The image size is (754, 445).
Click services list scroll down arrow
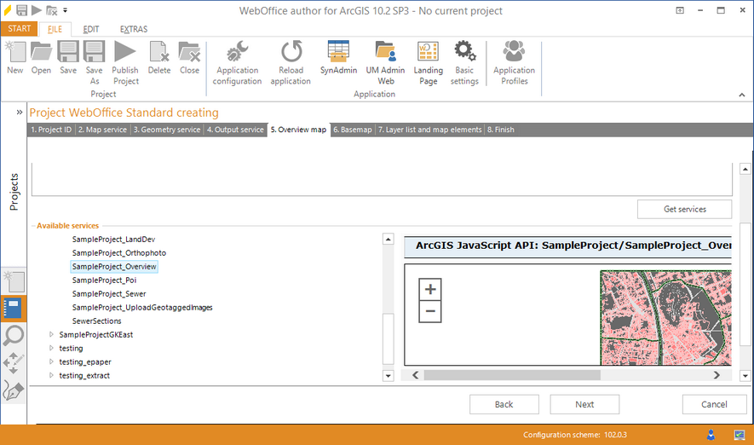click(x=388, y=376)
